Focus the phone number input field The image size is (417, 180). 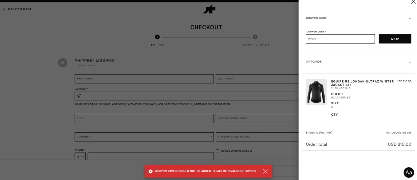[151, 156]
